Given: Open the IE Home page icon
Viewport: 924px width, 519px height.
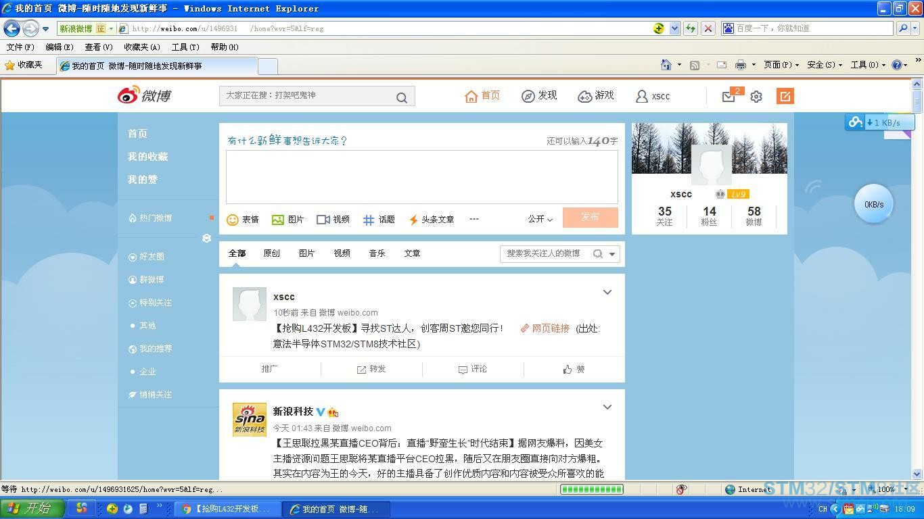Looking at the screenshot, I should [666, 65].
